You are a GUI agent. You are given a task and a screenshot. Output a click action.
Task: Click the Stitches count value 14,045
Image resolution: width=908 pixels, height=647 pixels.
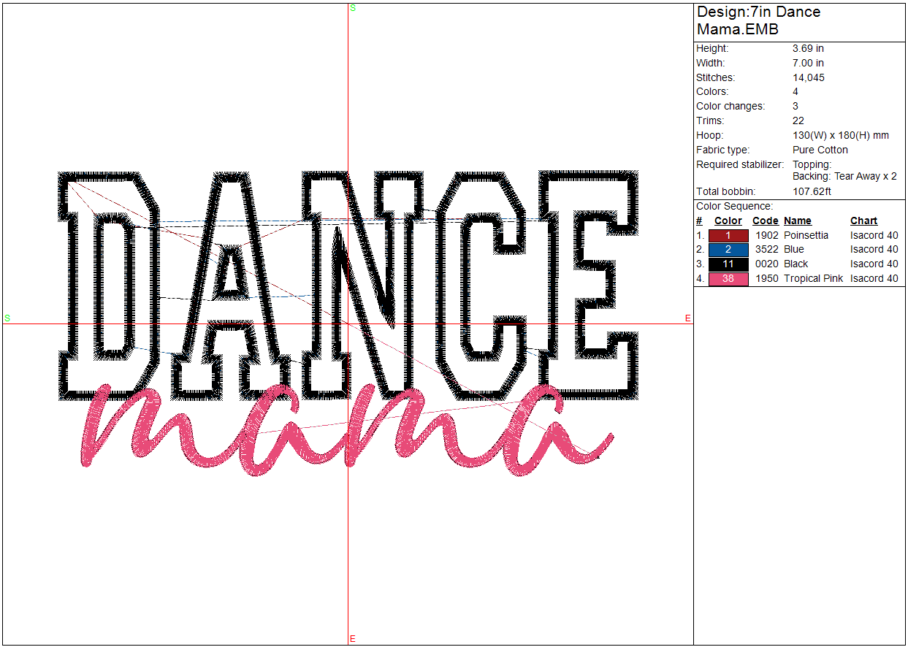point(808,77)
